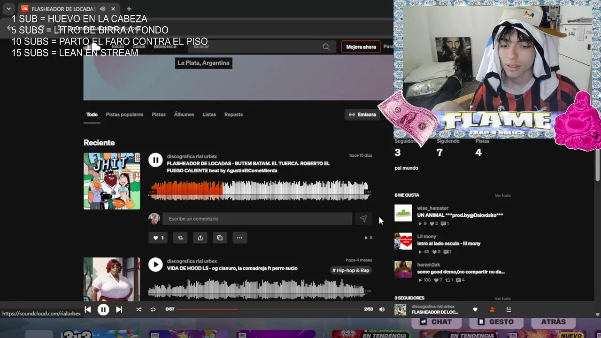Switch to the Reposts tab
Image resolution: width=601 pixels, height=338 pixels.
233,115
